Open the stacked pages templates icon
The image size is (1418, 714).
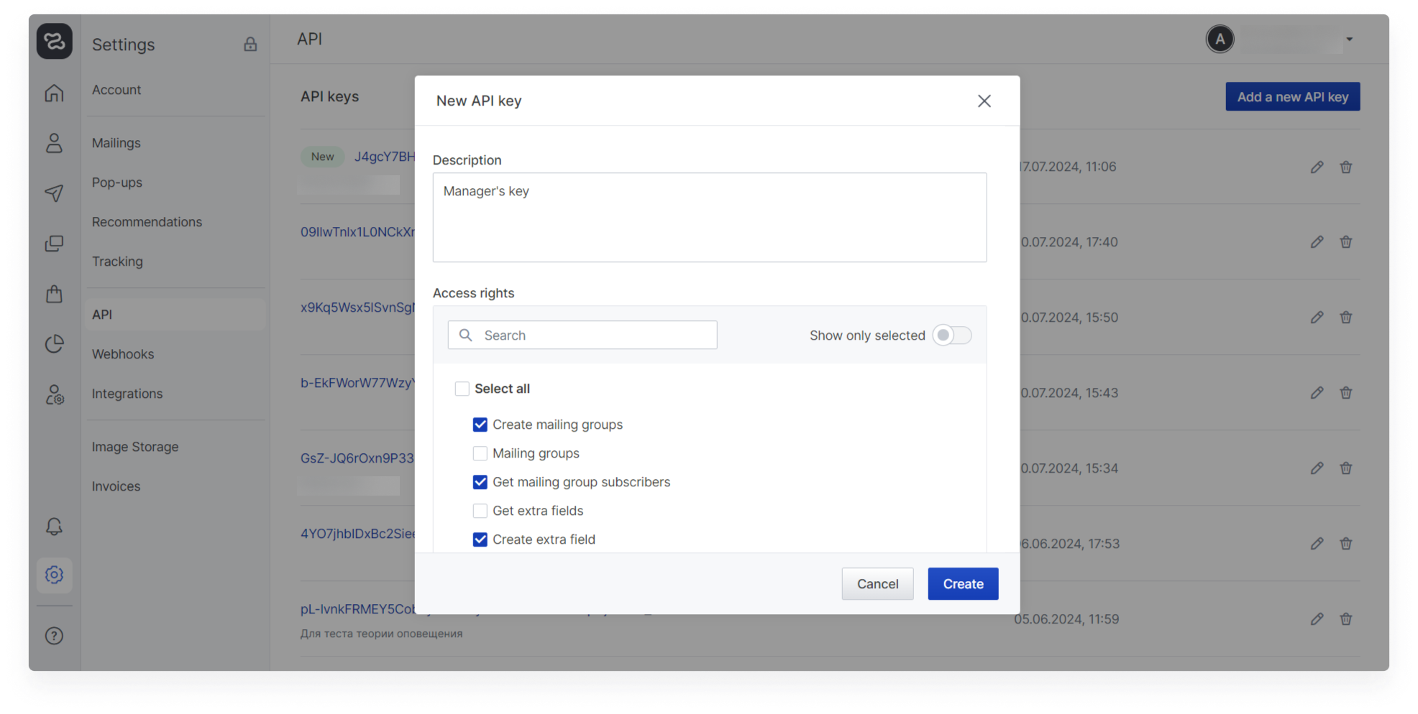[x=54, y=244]
